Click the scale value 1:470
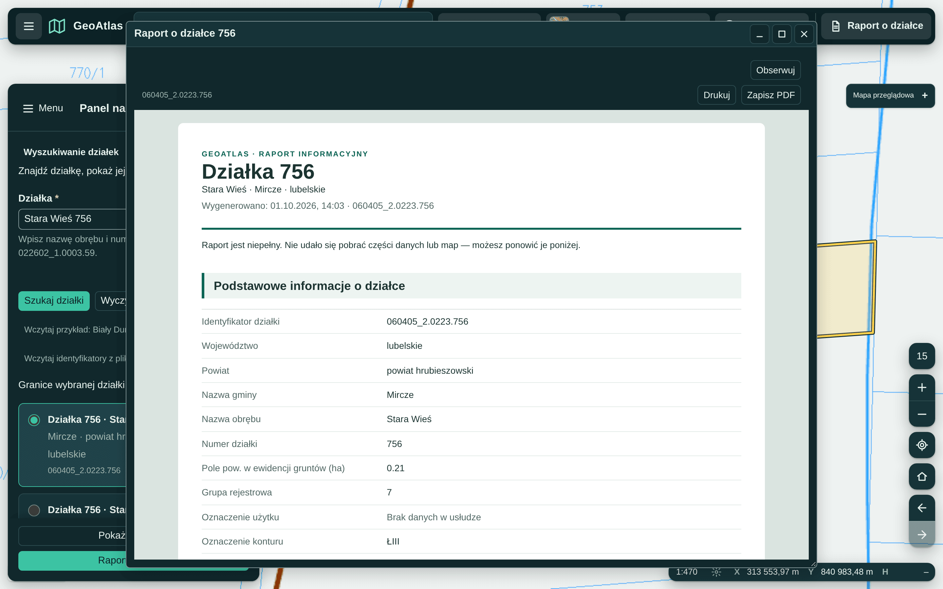The width and height of the screenshot is (943, 589). point(687,572)
